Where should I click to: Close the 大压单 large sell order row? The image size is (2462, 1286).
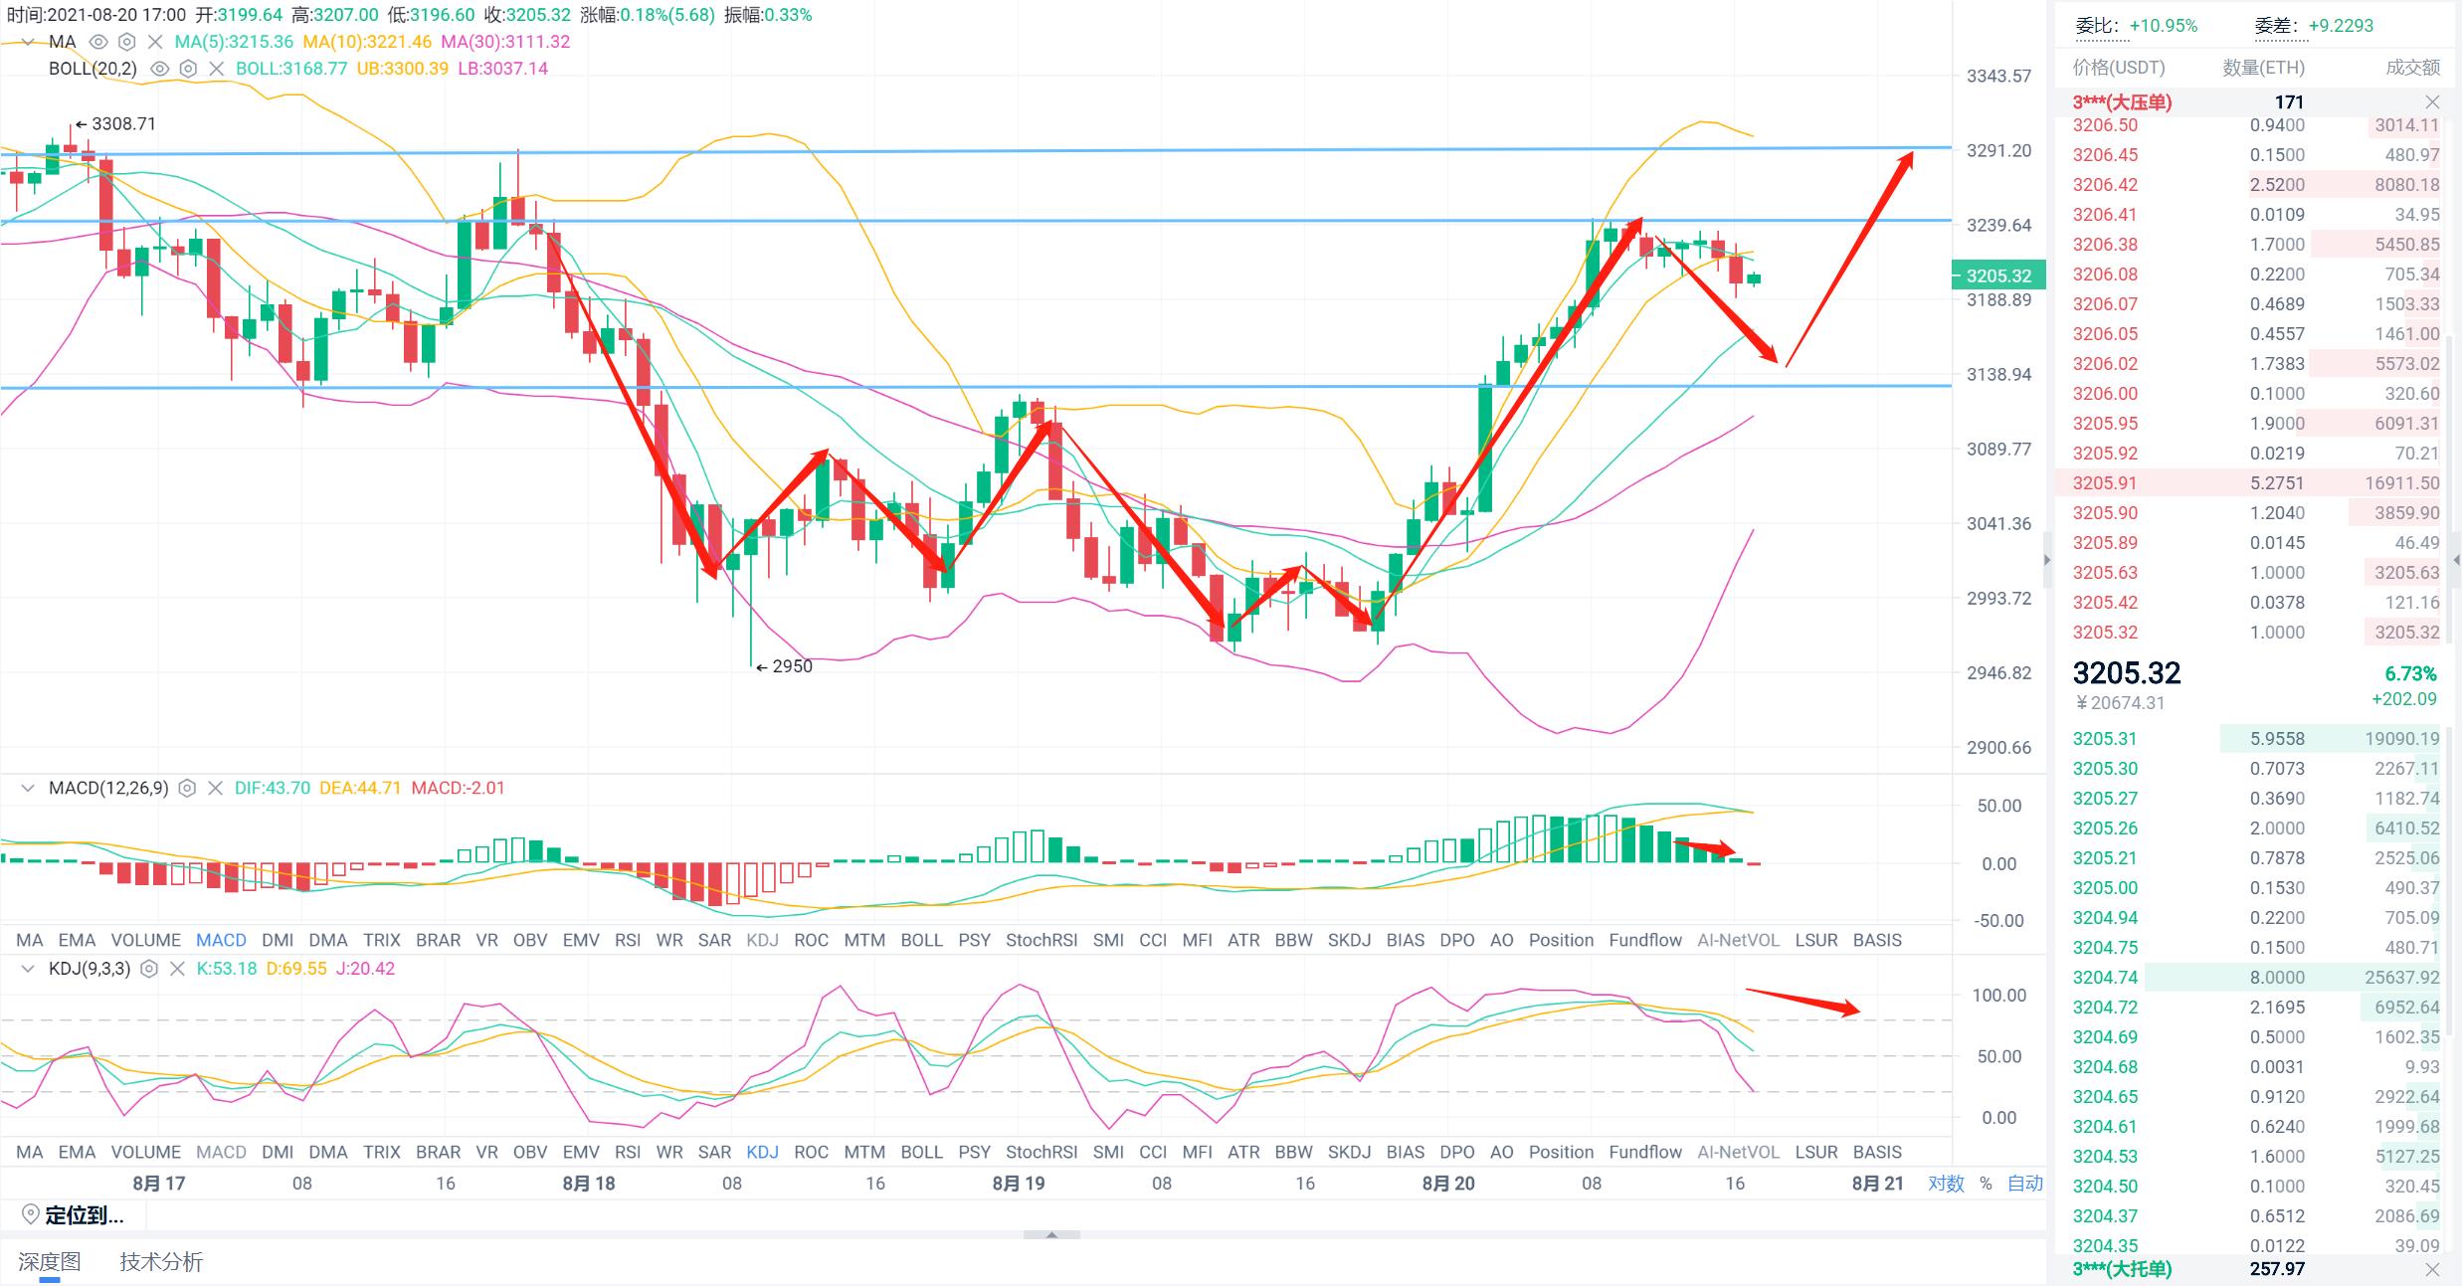click(2432, 102)
